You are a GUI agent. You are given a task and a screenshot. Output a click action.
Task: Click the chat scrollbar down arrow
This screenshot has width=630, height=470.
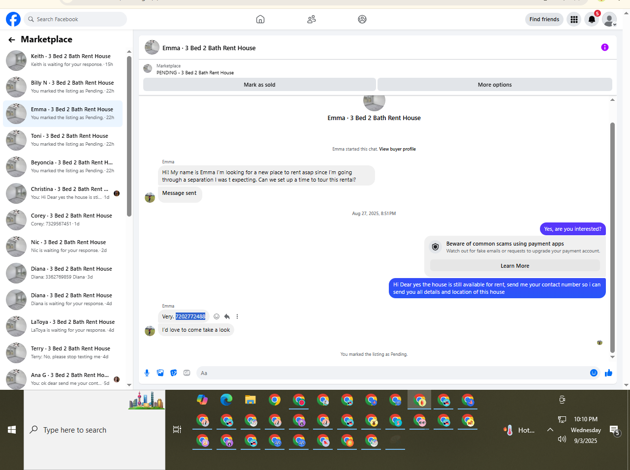pos(612,357)
